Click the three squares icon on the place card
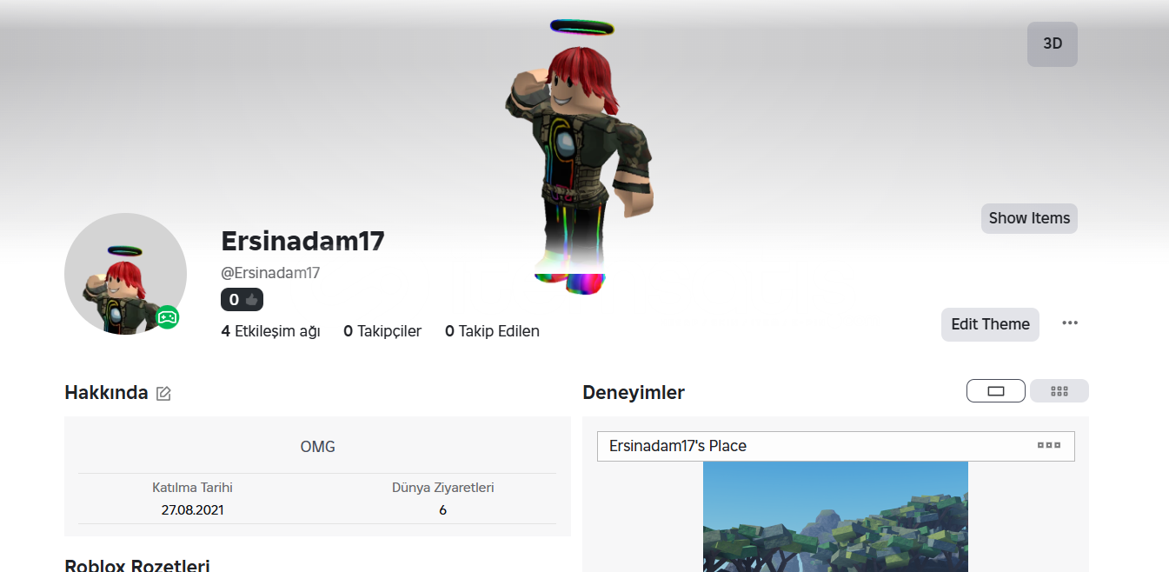This screenshot has width=1169, height=572. pyautogui.click(x=1049, y=446)
